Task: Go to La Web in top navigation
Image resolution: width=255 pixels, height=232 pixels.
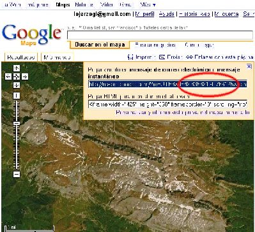Action: point(13,4)
